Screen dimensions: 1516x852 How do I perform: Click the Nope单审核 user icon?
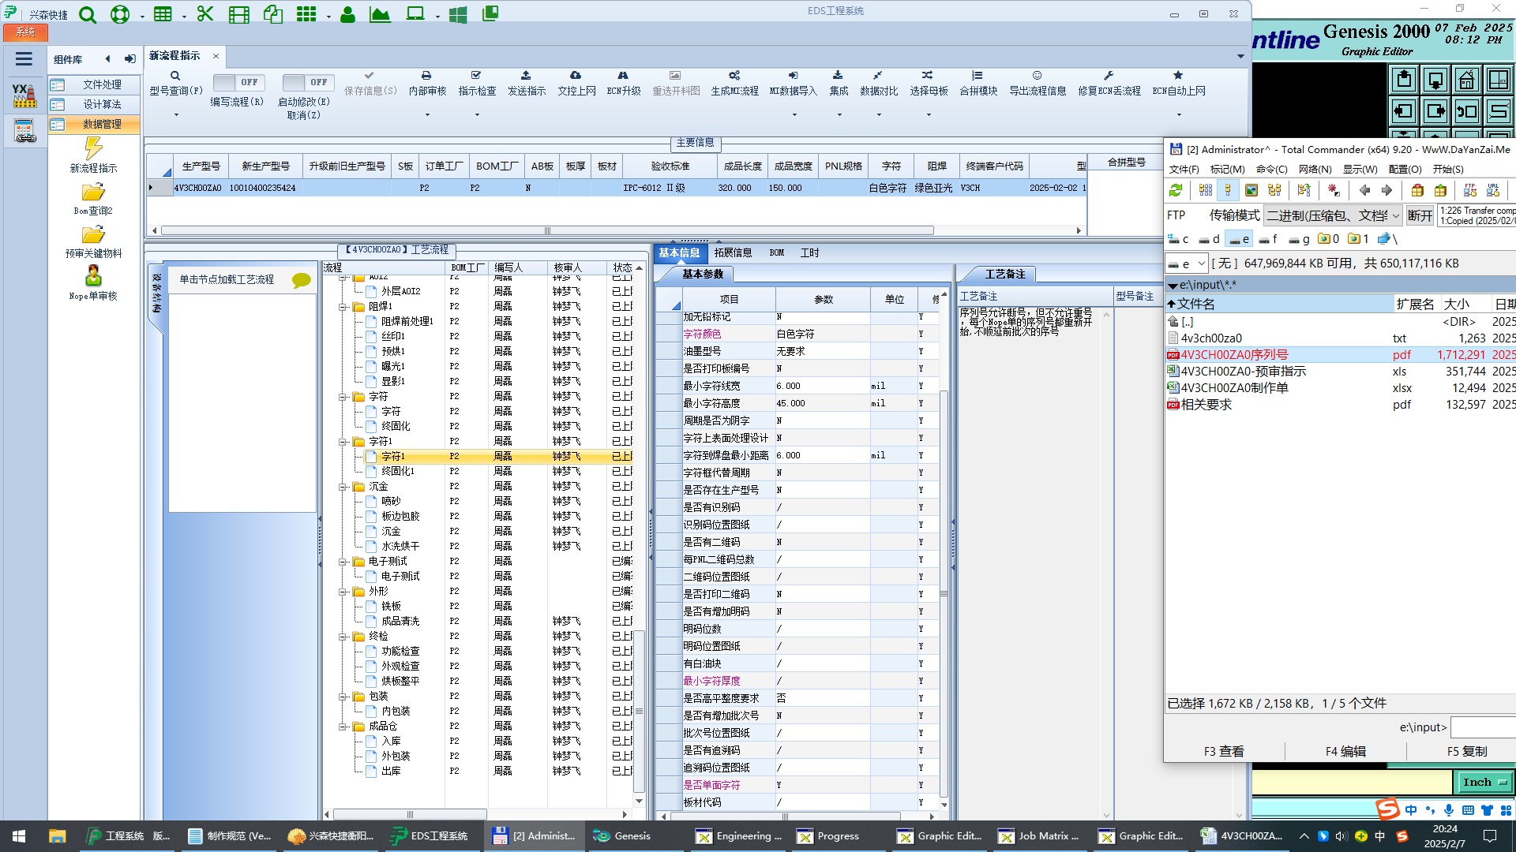click(93, 276)
